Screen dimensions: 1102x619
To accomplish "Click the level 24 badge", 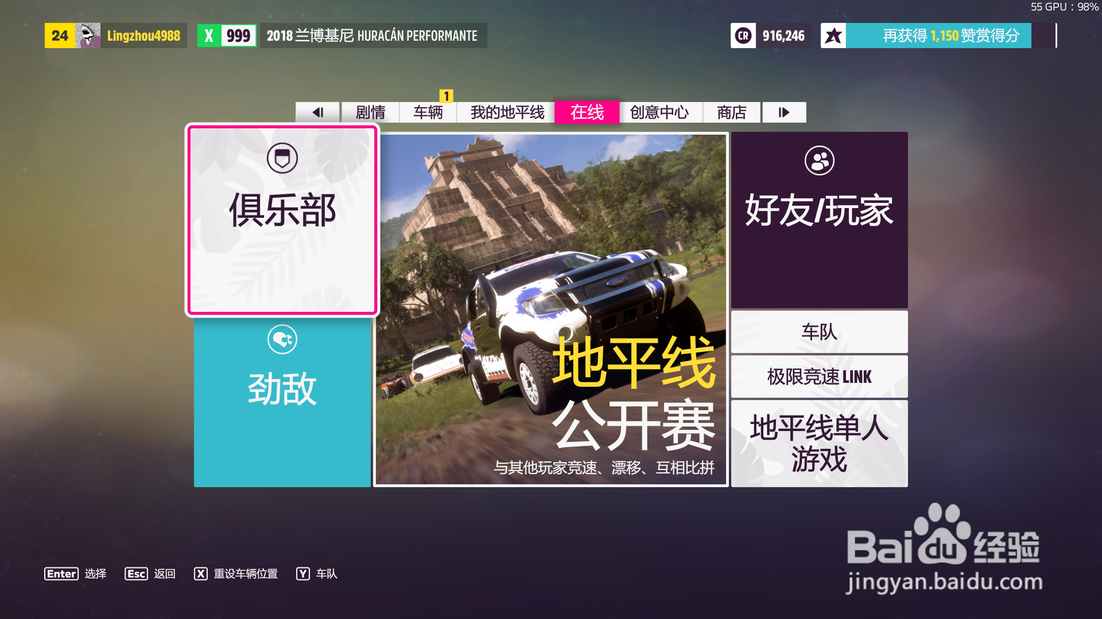I will 60,36.
